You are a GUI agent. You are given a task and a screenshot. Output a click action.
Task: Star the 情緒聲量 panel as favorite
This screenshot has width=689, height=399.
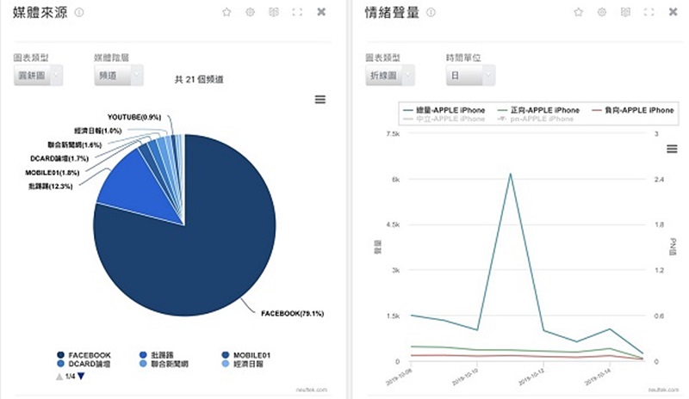click(x=579, y=12)
